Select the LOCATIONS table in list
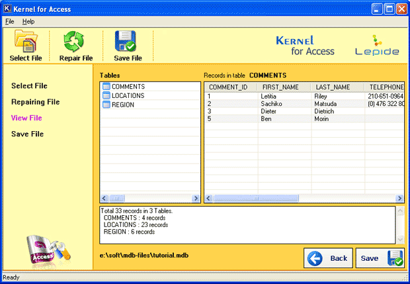The height and width of the screenshot is (284, 410). [x=128, y=95]
